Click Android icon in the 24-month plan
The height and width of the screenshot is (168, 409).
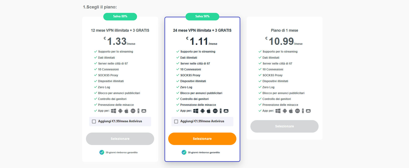pos(202,111)
